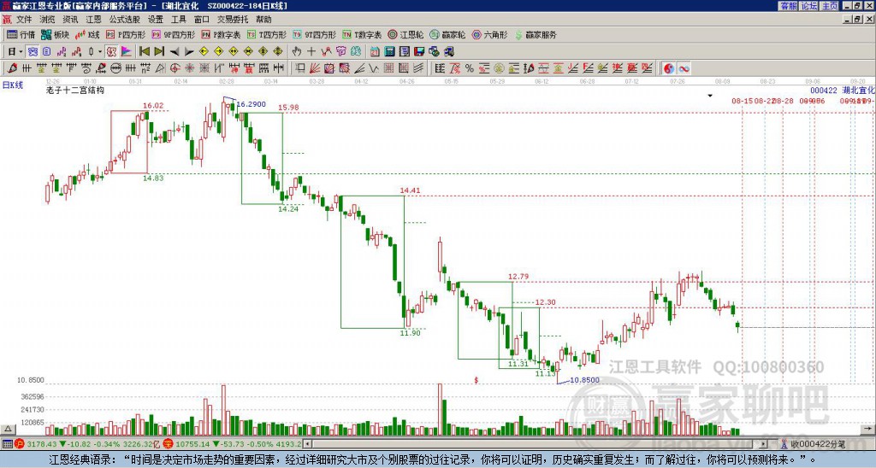This screenshot has height=468, width=876.
Task: Toggle the 权 adjustment button
Action: click(111, 52)
